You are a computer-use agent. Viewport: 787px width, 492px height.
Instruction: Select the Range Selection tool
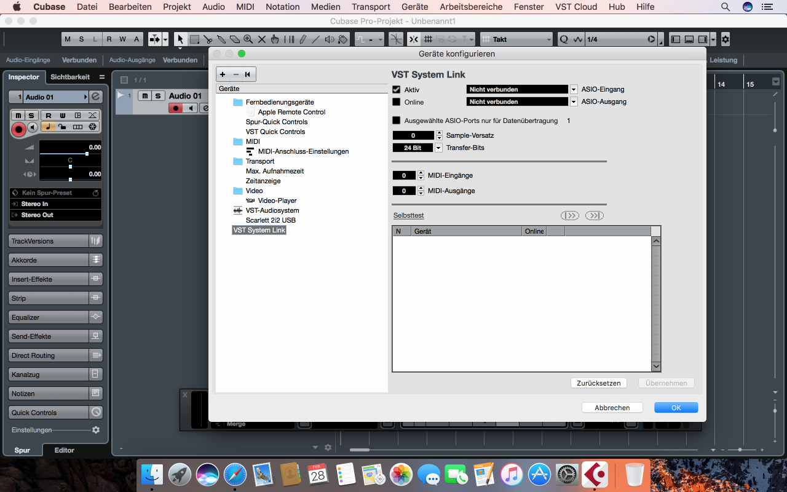pos(194,39)
